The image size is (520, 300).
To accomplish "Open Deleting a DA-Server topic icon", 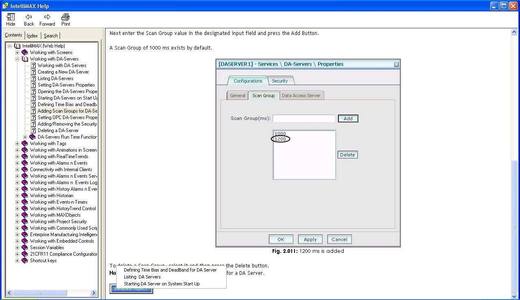I will (x=33, y=130).
